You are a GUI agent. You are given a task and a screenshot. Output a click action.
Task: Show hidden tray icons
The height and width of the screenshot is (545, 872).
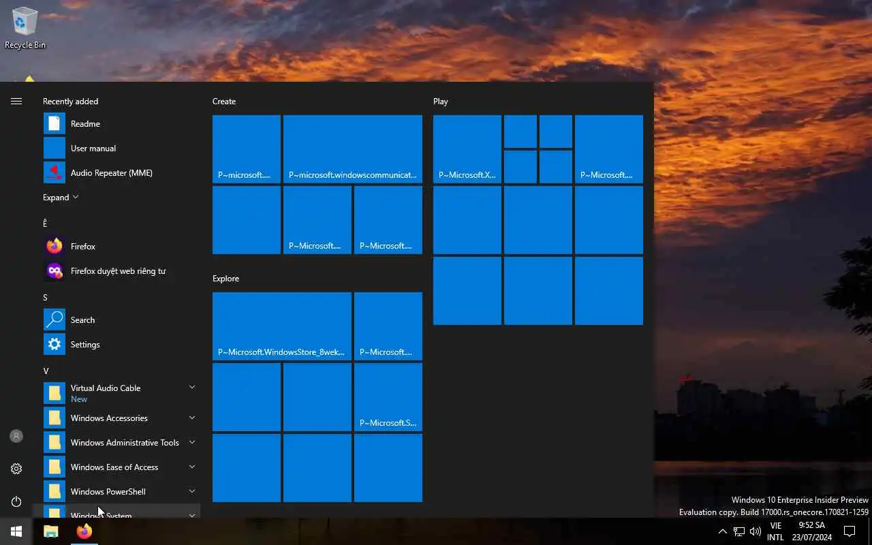[x=723, y=531]
